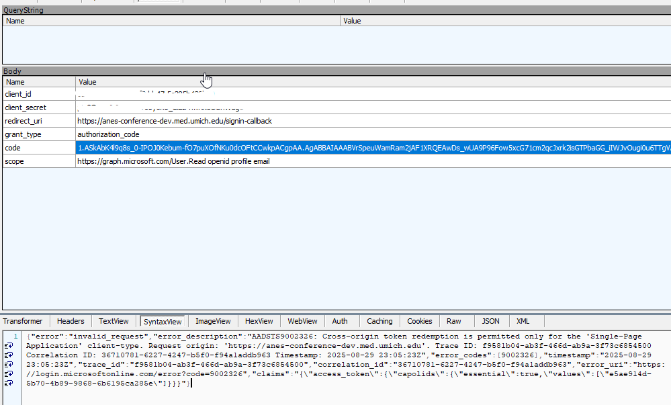Switch to the Caching tab
The image size is (671, 405).
pyautogui.click(x=379, y=321)
